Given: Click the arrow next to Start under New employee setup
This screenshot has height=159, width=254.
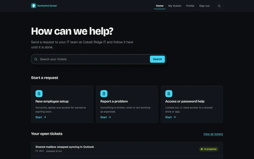Looking at the screenshot, I should point(45,117).
